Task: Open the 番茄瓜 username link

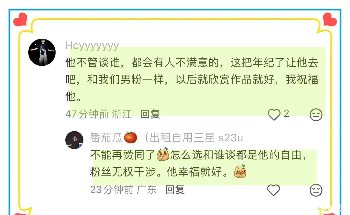Action: (106, 138)
